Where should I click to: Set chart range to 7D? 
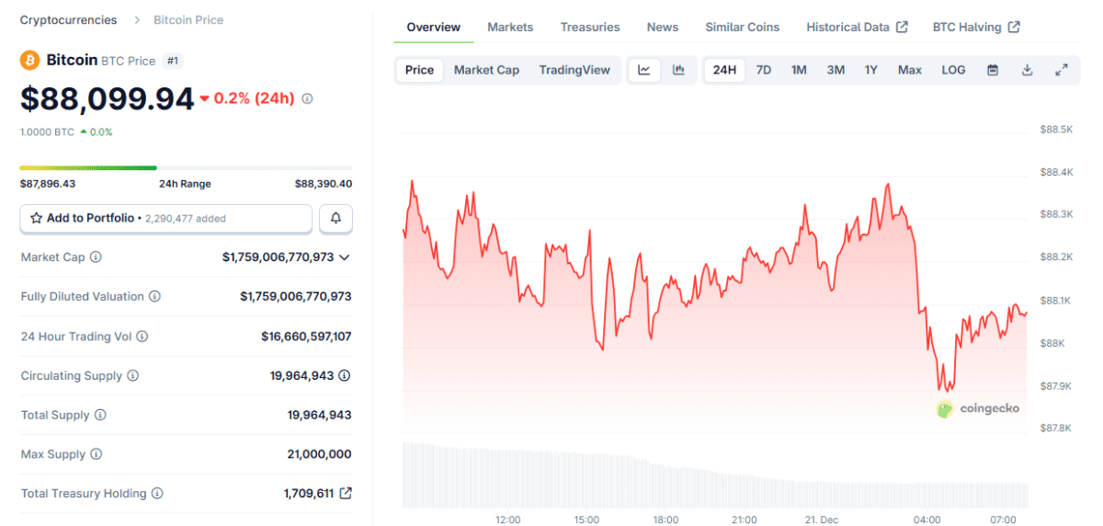[x=764, y=70]
